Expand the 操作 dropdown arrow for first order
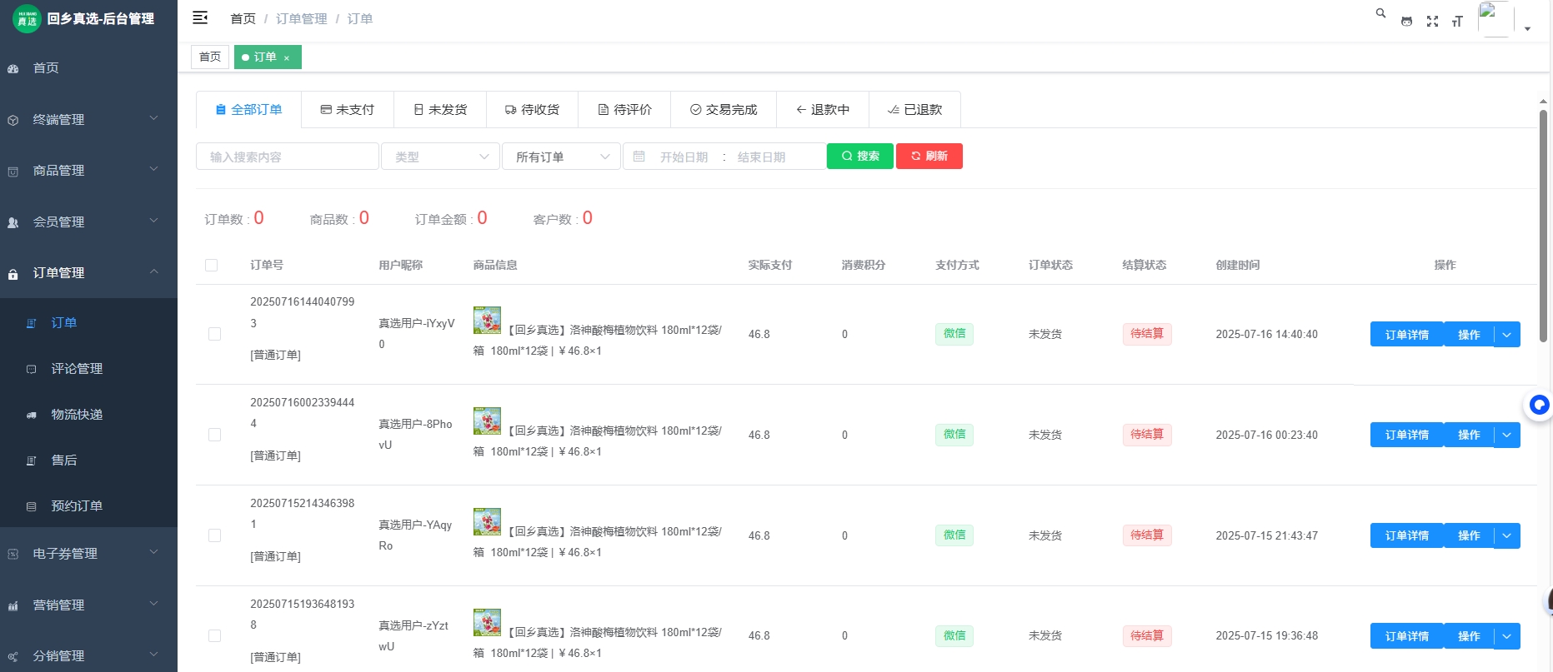Image resolution: width=1553 pixels, height=672 pixels. [x=1507, y=335]
